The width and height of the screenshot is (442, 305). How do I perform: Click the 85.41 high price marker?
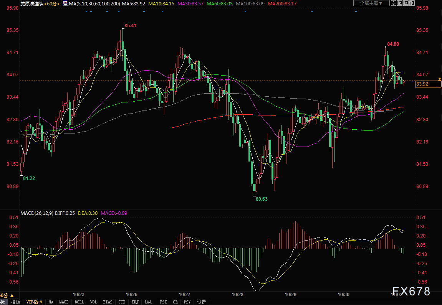tap(130, 26)
